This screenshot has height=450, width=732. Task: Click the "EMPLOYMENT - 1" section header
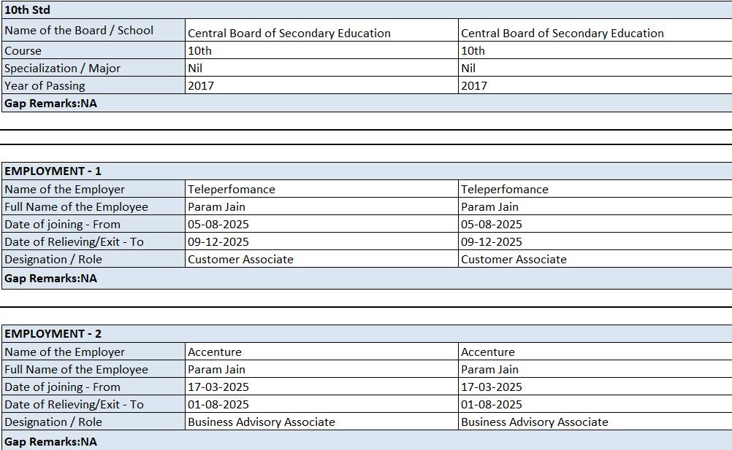tap(53, 171)
